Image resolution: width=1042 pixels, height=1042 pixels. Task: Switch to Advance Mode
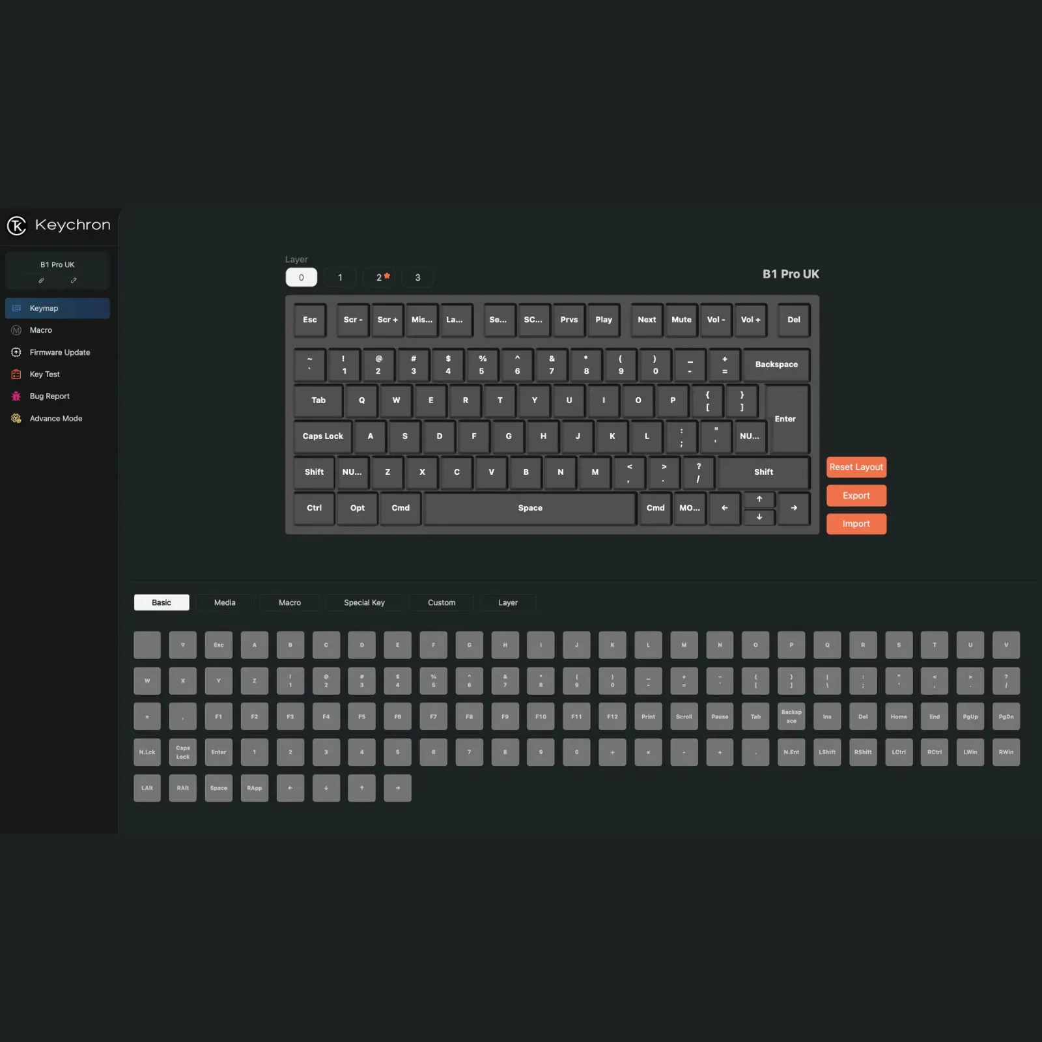(55, 419)
